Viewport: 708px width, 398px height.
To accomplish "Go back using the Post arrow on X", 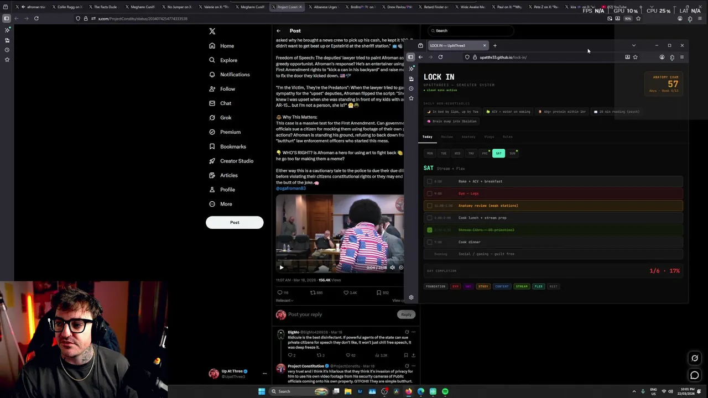I will point(279,31).
